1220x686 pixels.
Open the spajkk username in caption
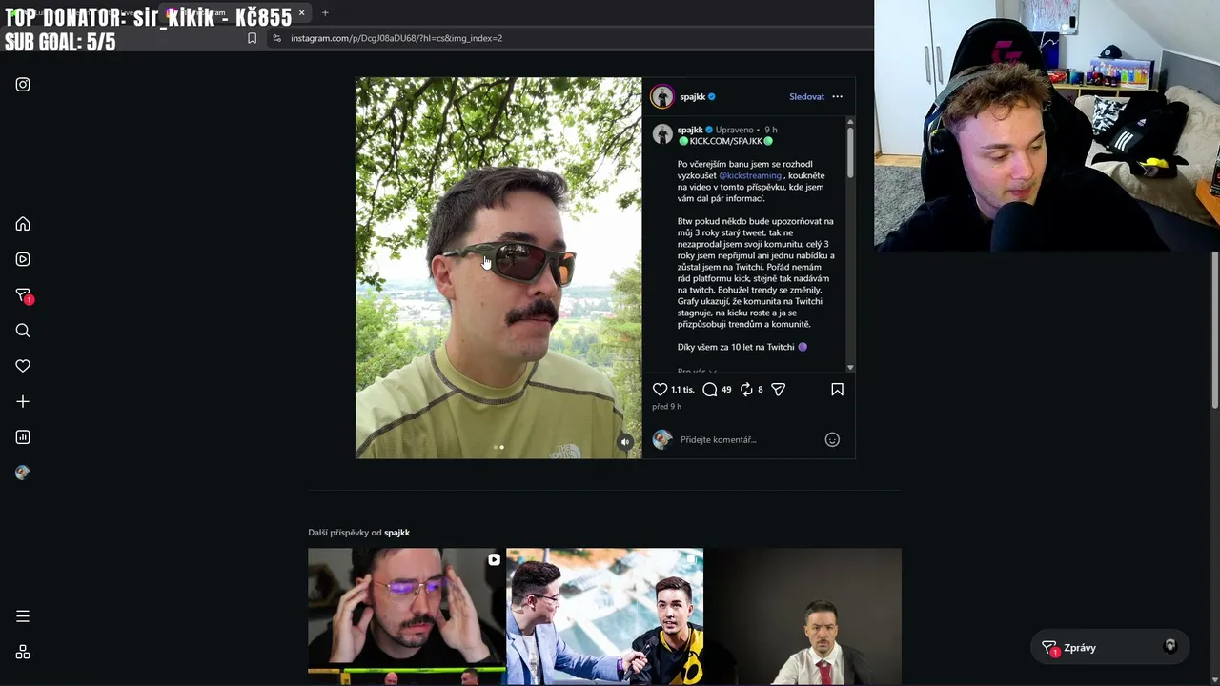690,130
